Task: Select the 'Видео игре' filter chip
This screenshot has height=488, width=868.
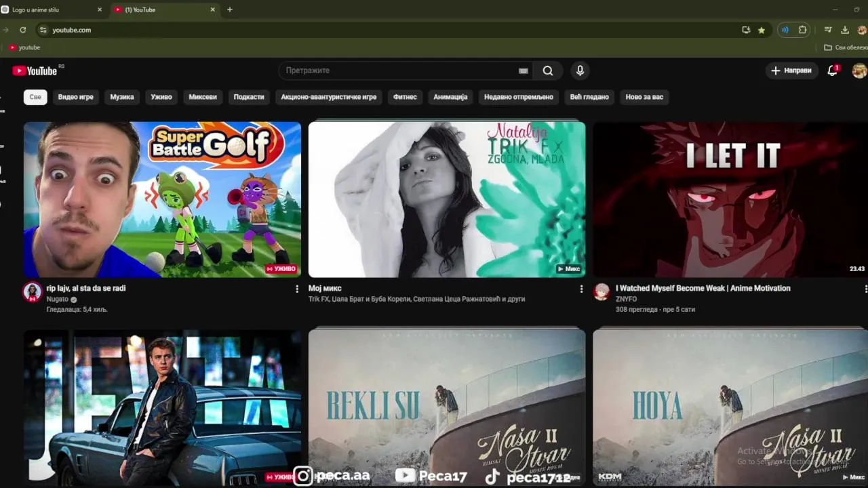Action: 75,97
